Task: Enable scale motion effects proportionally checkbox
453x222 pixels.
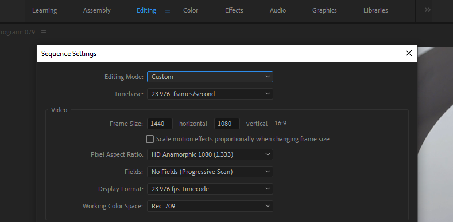Action: 150,139
